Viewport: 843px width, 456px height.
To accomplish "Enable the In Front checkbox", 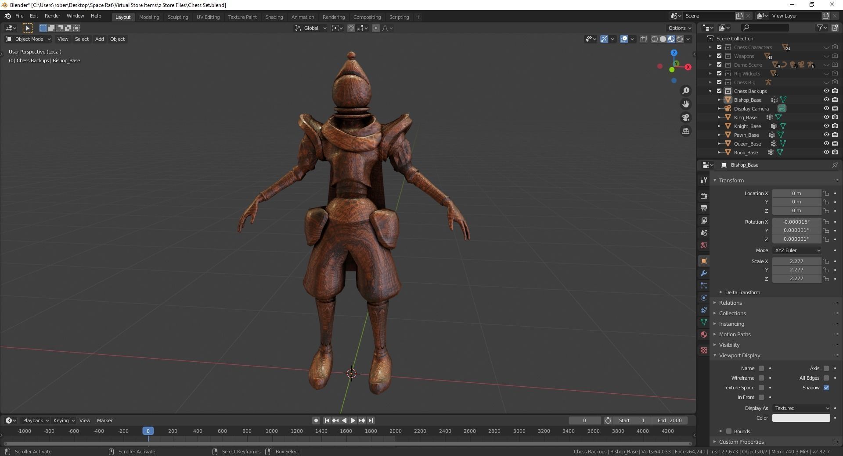I will [761, 397].
